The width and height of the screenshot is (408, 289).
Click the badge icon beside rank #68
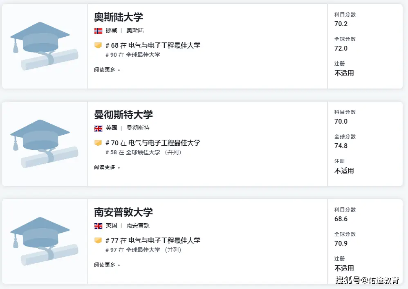click(98, 45)
